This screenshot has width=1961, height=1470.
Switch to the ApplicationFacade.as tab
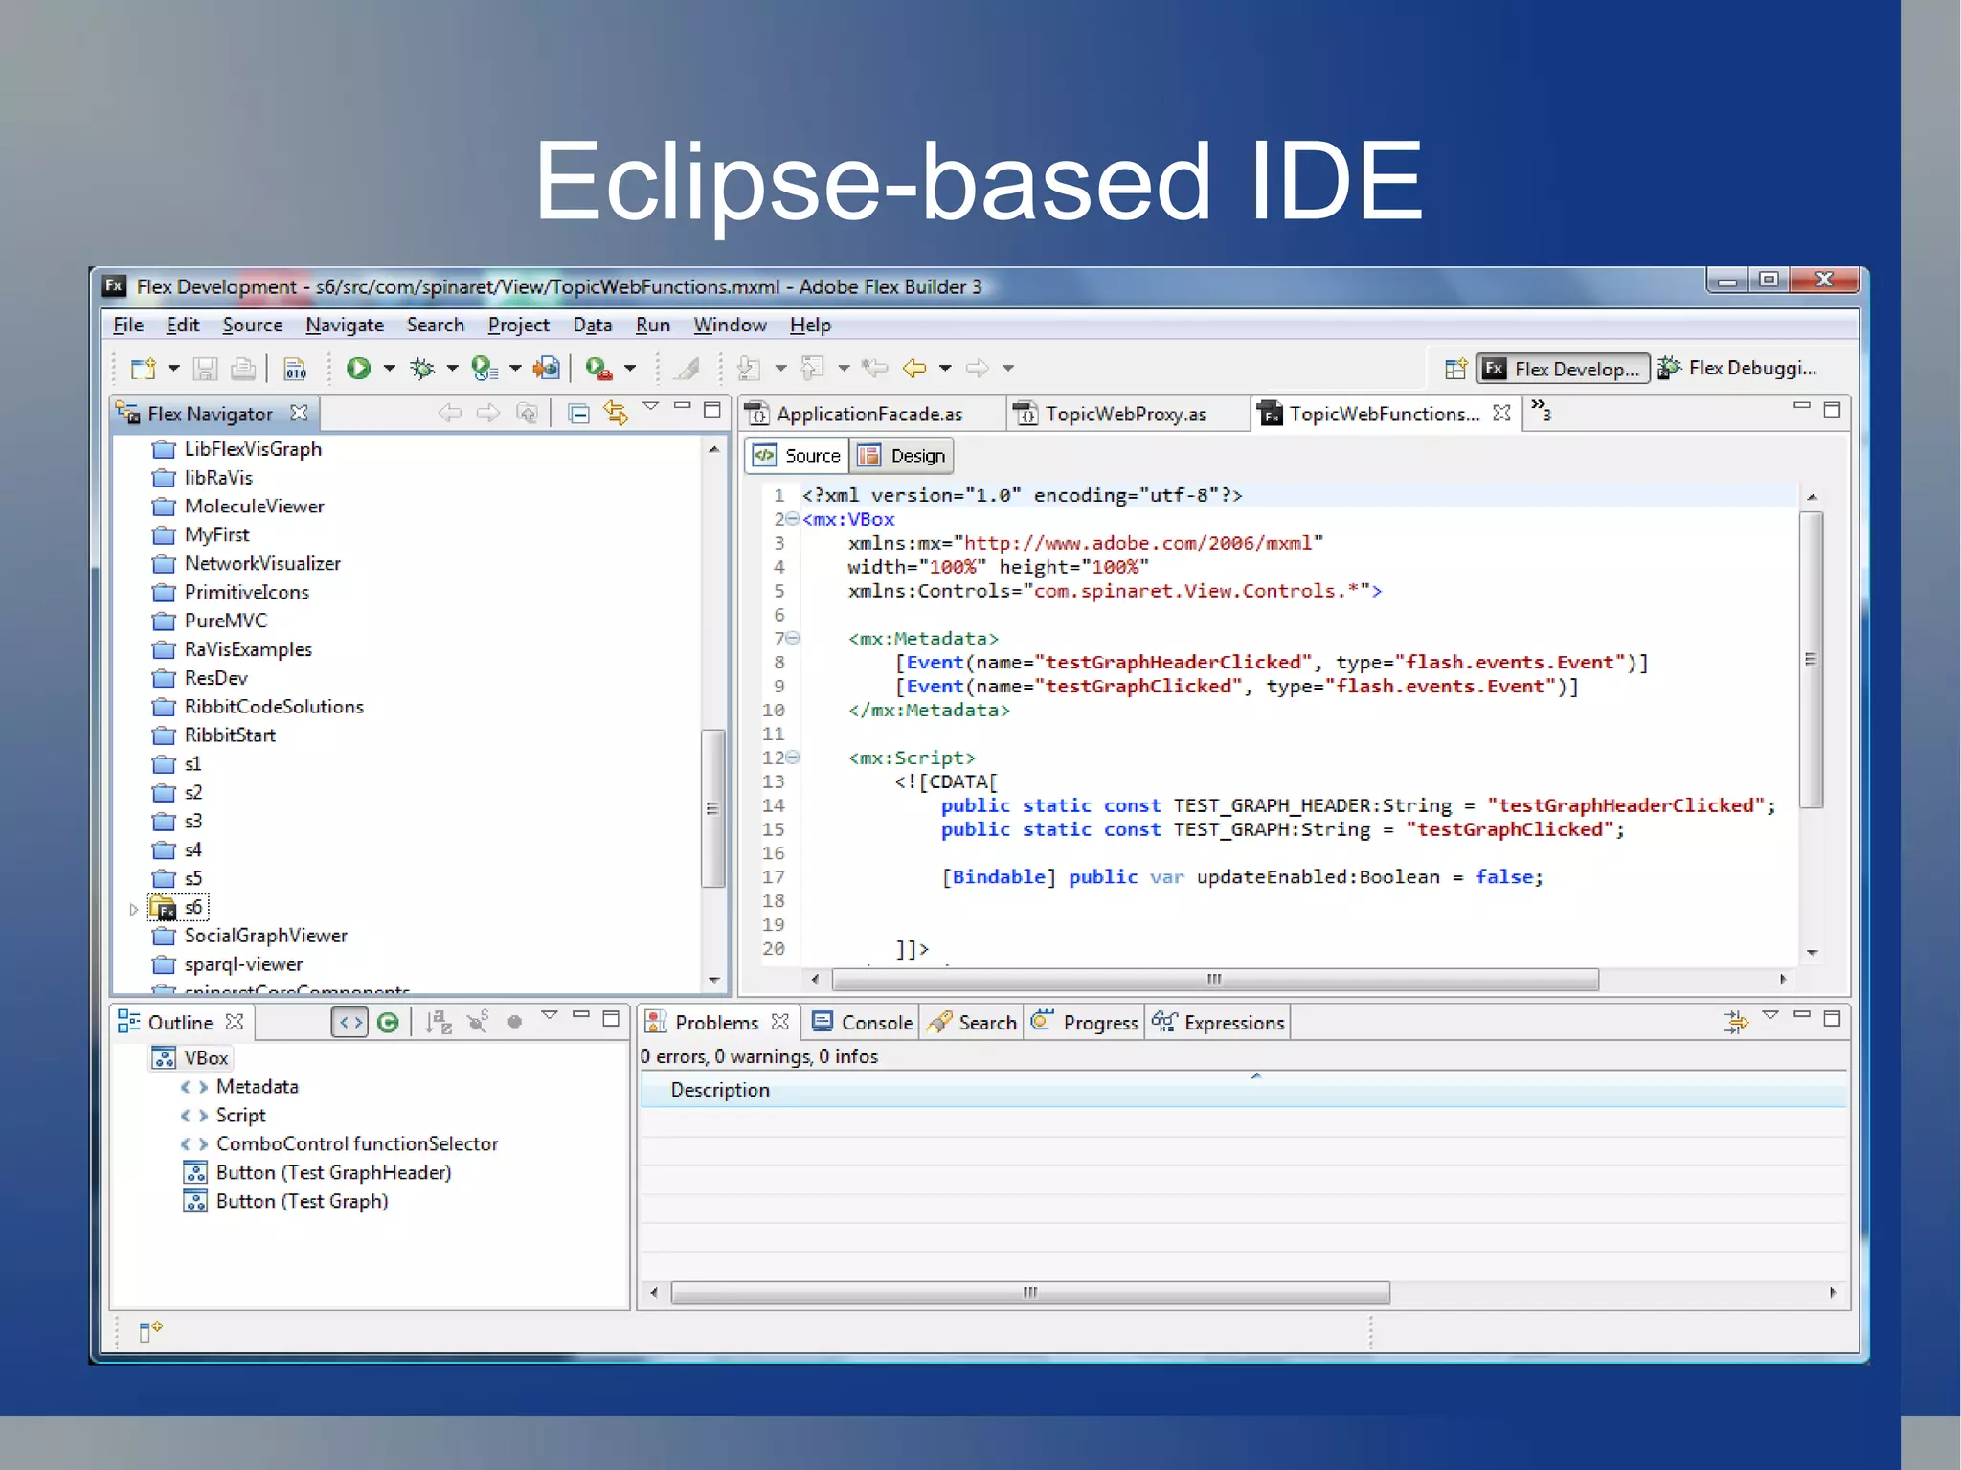(x=869, y=414)
